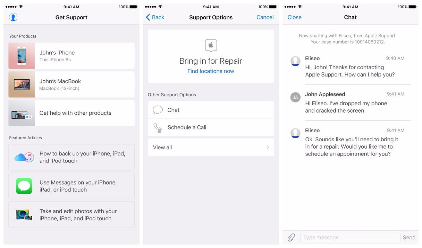Tap the View all chevron arrow

[268, 147]
